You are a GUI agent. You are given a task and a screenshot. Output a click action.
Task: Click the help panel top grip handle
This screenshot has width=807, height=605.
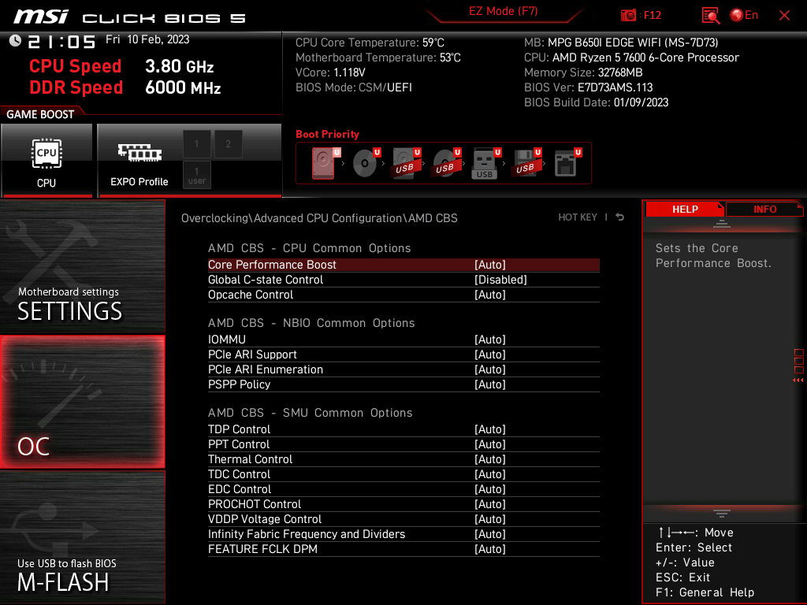click(x=722, y=224)
